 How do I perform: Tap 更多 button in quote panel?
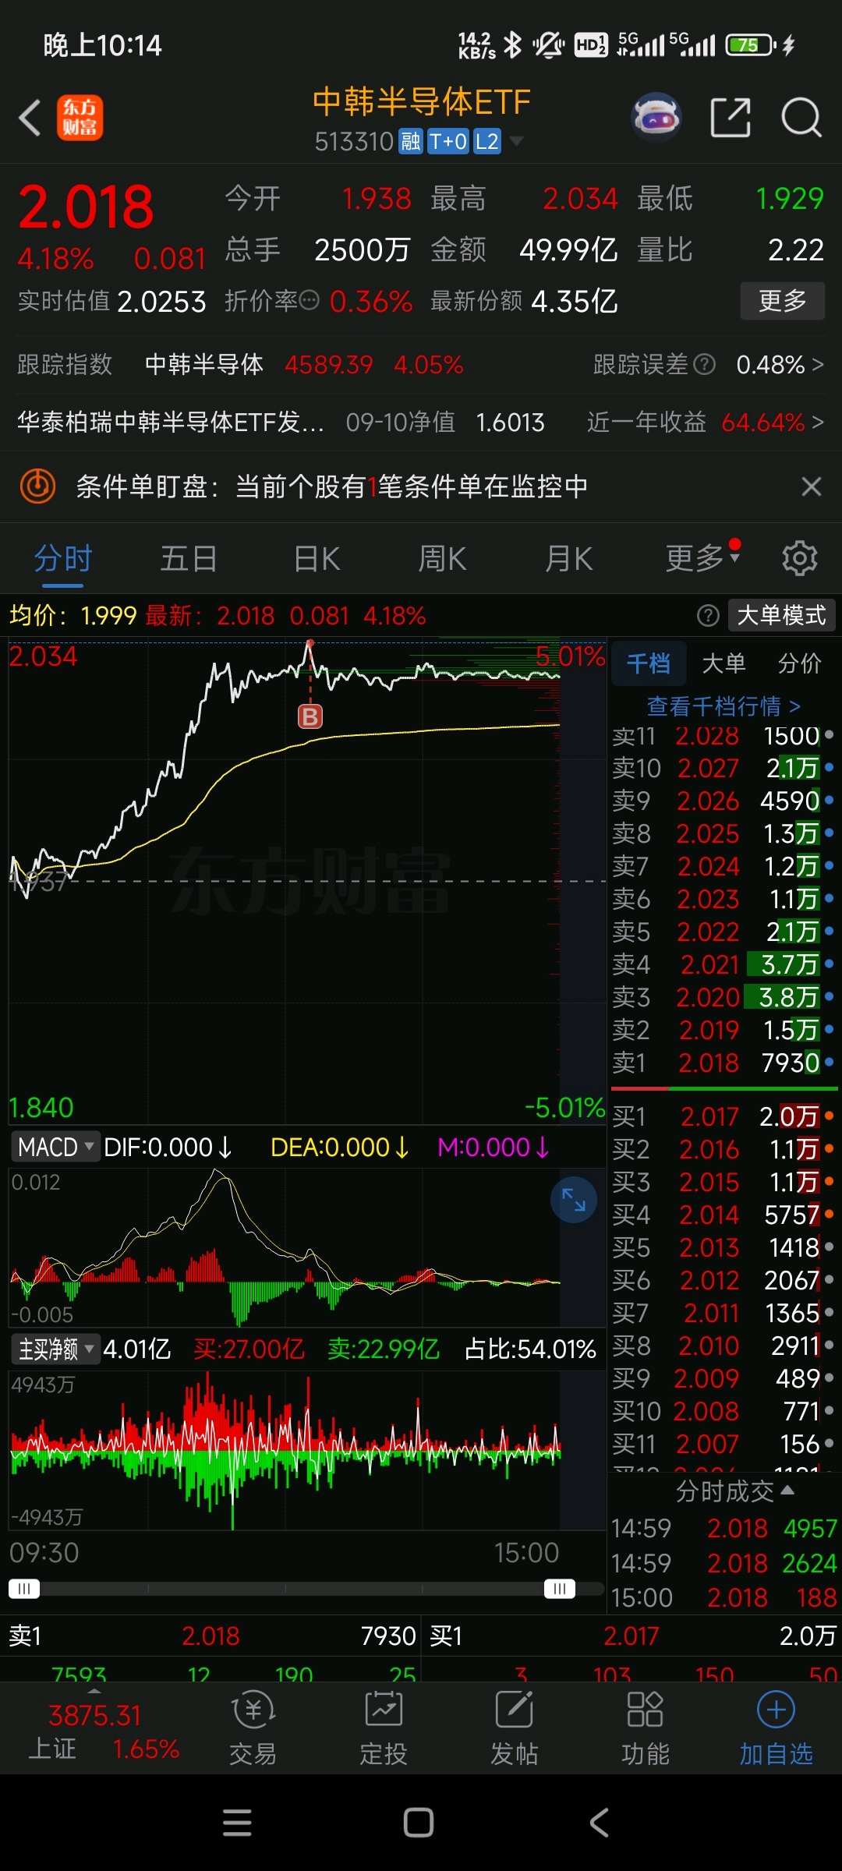tap(783, 301)
